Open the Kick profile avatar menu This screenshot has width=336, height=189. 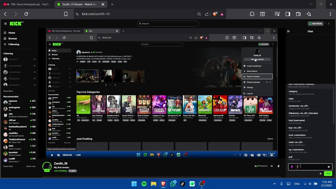click(327, 24)
